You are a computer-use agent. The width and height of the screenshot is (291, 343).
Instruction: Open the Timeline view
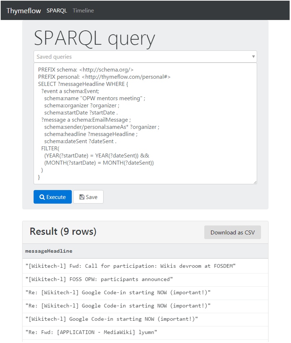point(82,10)
